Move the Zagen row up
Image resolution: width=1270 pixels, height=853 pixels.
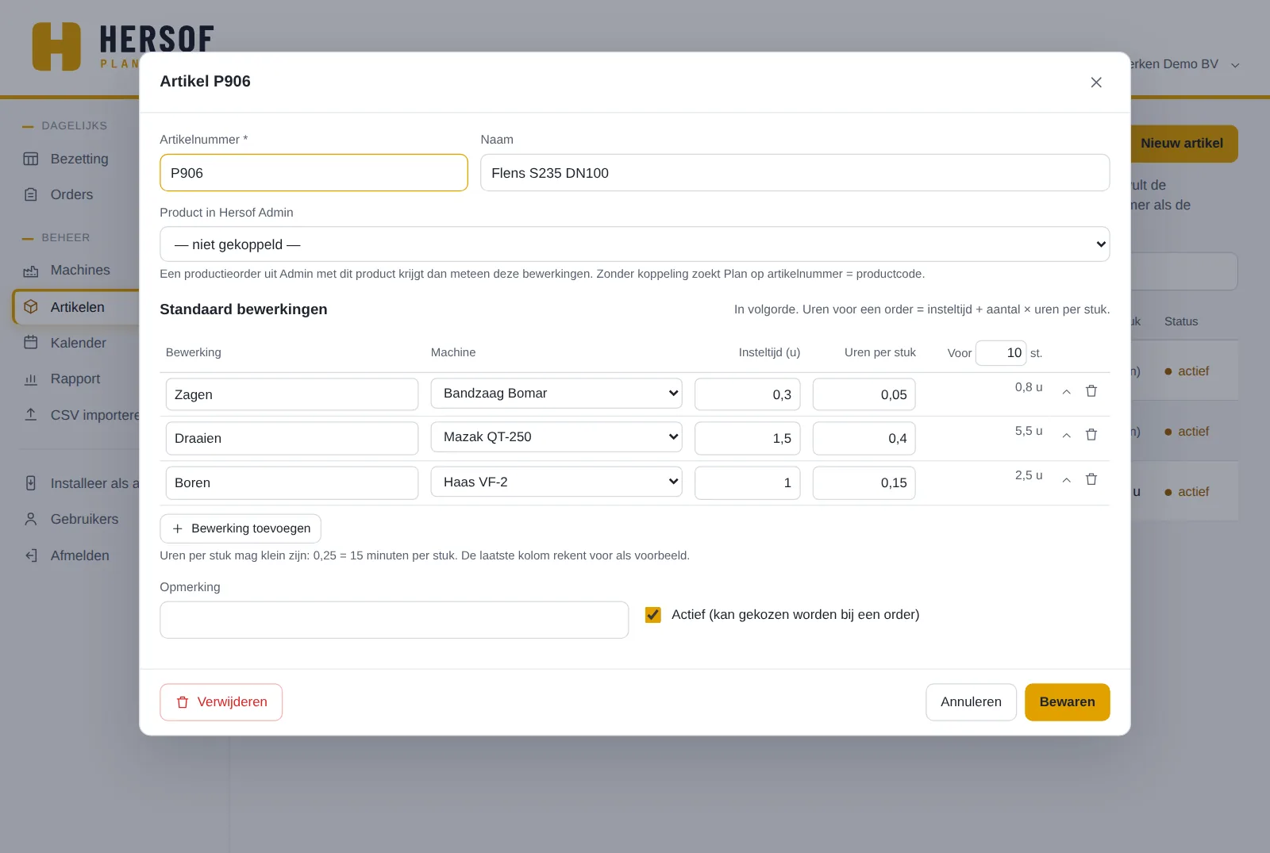click(1067, 391)
